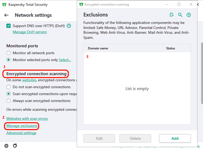Click Kaspersky logo in Encrypted connection scanning title bar
Image resolution: width=203 pixels, height=149 pixels.
click(81, 5)
